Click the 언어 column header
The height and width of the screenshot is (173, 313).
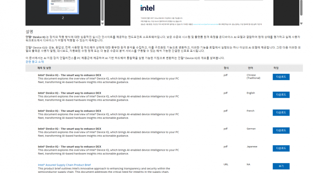(x=250, y=68)
